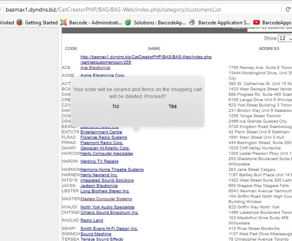Open the Radio Land customer link

(92, 220)
